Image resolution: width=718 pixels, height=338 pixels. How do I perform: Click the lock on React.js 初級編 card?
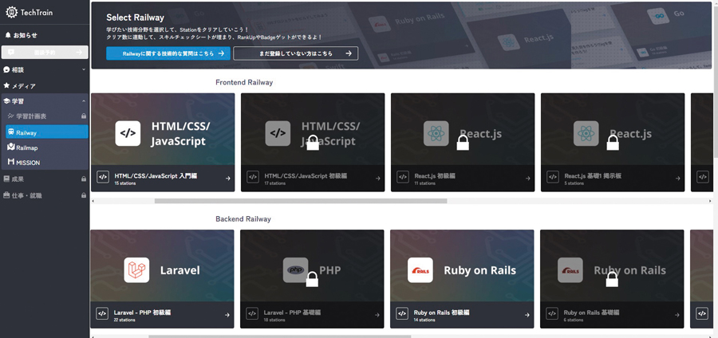coord(463,142)
